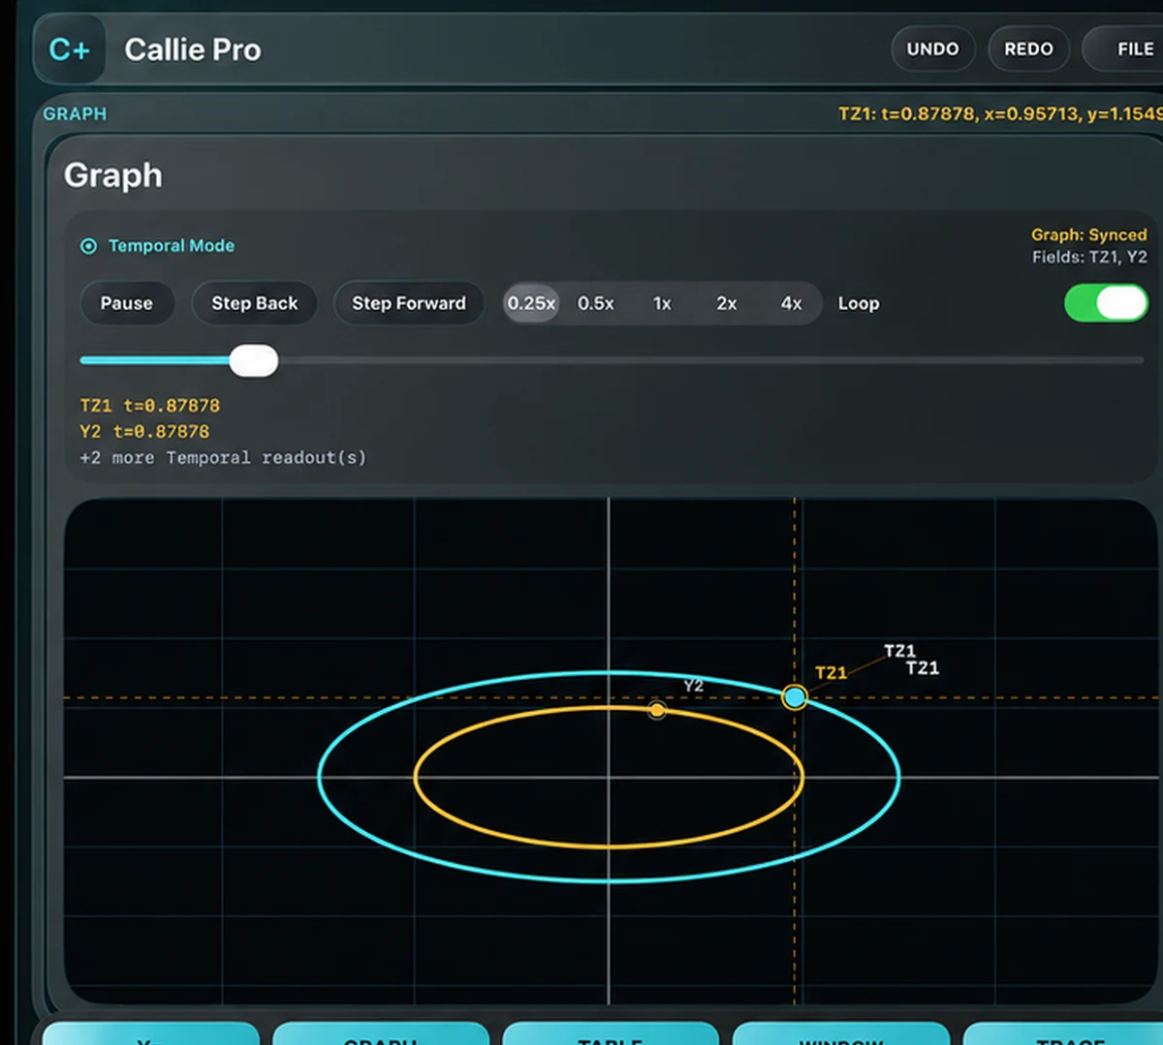Choose 0.5x playback speed
Image resolution: width=1163 pixels, height=1045 pixels.
pos(596,303)
